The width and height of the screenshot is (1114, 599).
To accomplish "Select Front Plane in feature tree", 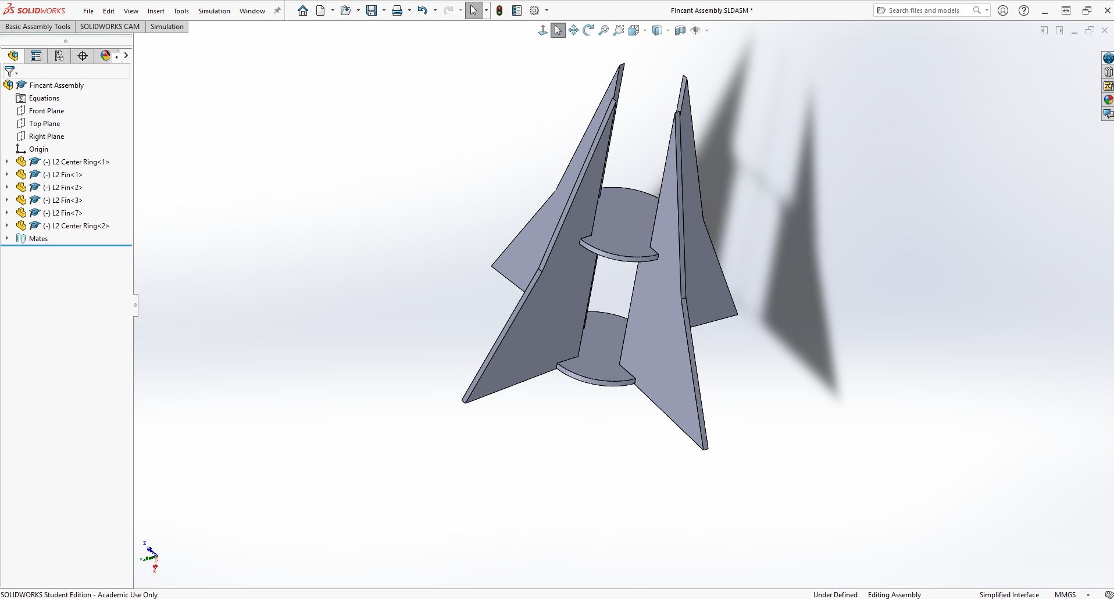I will (47, 111).
